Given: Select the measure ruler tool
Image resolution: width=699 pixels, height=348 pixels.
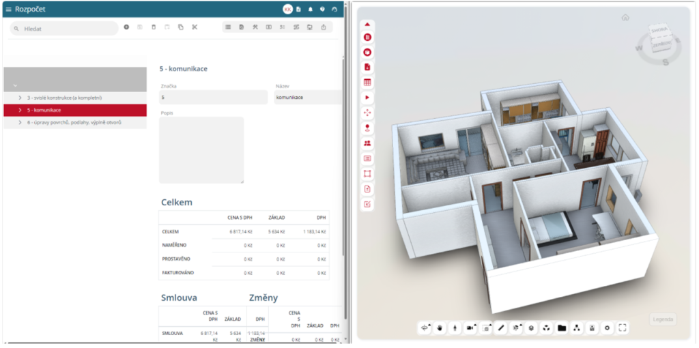Looking at the screenshot, I should (501, 328).
